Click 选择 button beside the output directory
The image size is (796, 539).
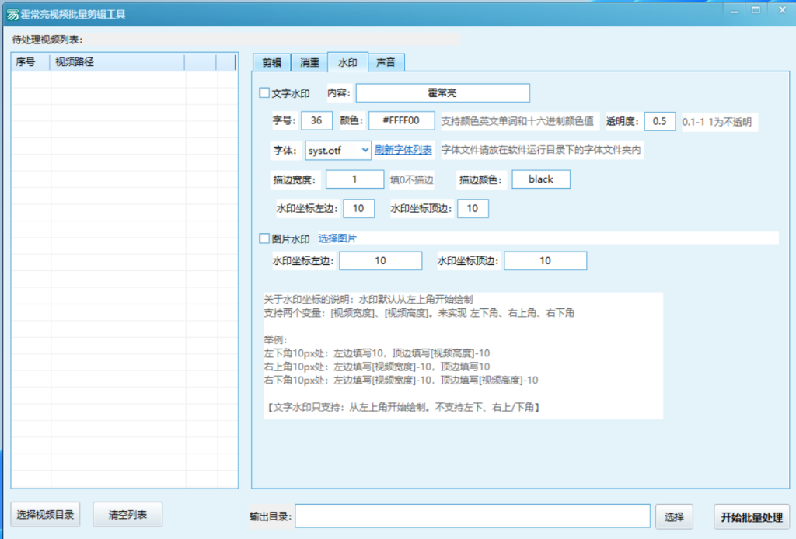(x=674, y=516)
